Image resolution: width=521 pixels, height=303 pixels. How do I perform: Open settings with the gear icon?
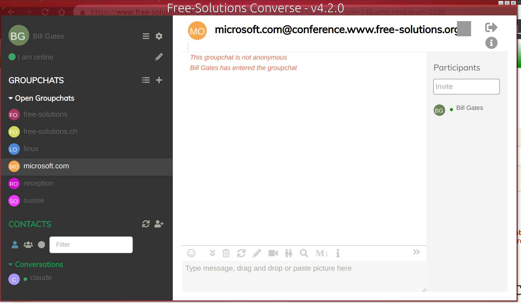pyautogui.click(x=159, y=36)
